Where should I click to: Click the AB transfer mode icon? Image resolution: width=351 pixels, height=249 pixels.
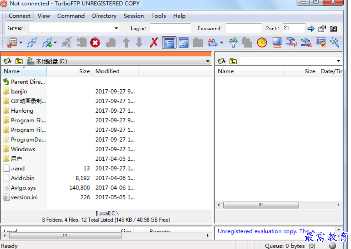coord(212,42)
